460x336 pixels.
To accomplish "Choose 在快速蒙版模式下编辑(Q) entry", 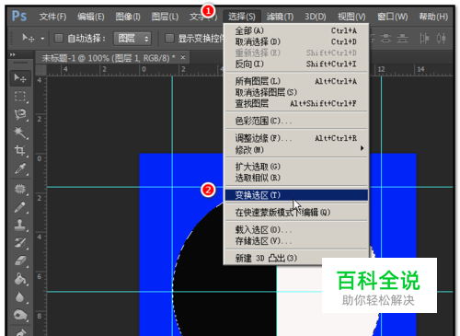I will pos(296,213).
